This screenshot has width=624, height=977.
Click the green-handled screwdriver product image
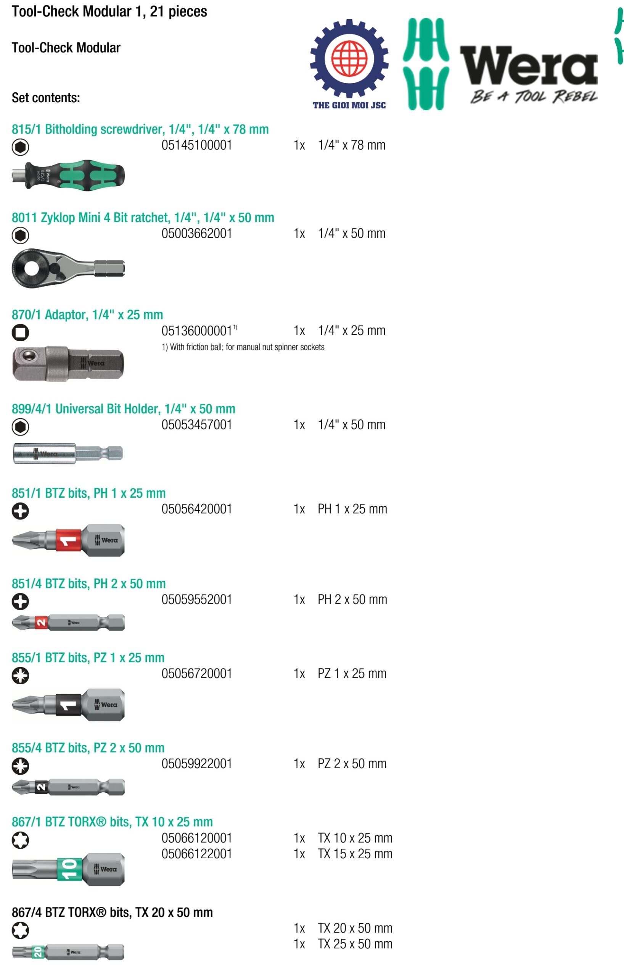point(68,175)
